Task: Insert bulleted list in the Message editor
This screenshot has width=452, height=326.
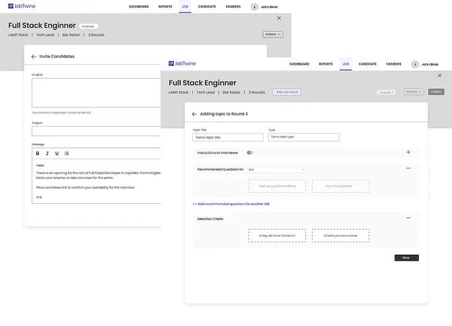Action: (67, 153)
